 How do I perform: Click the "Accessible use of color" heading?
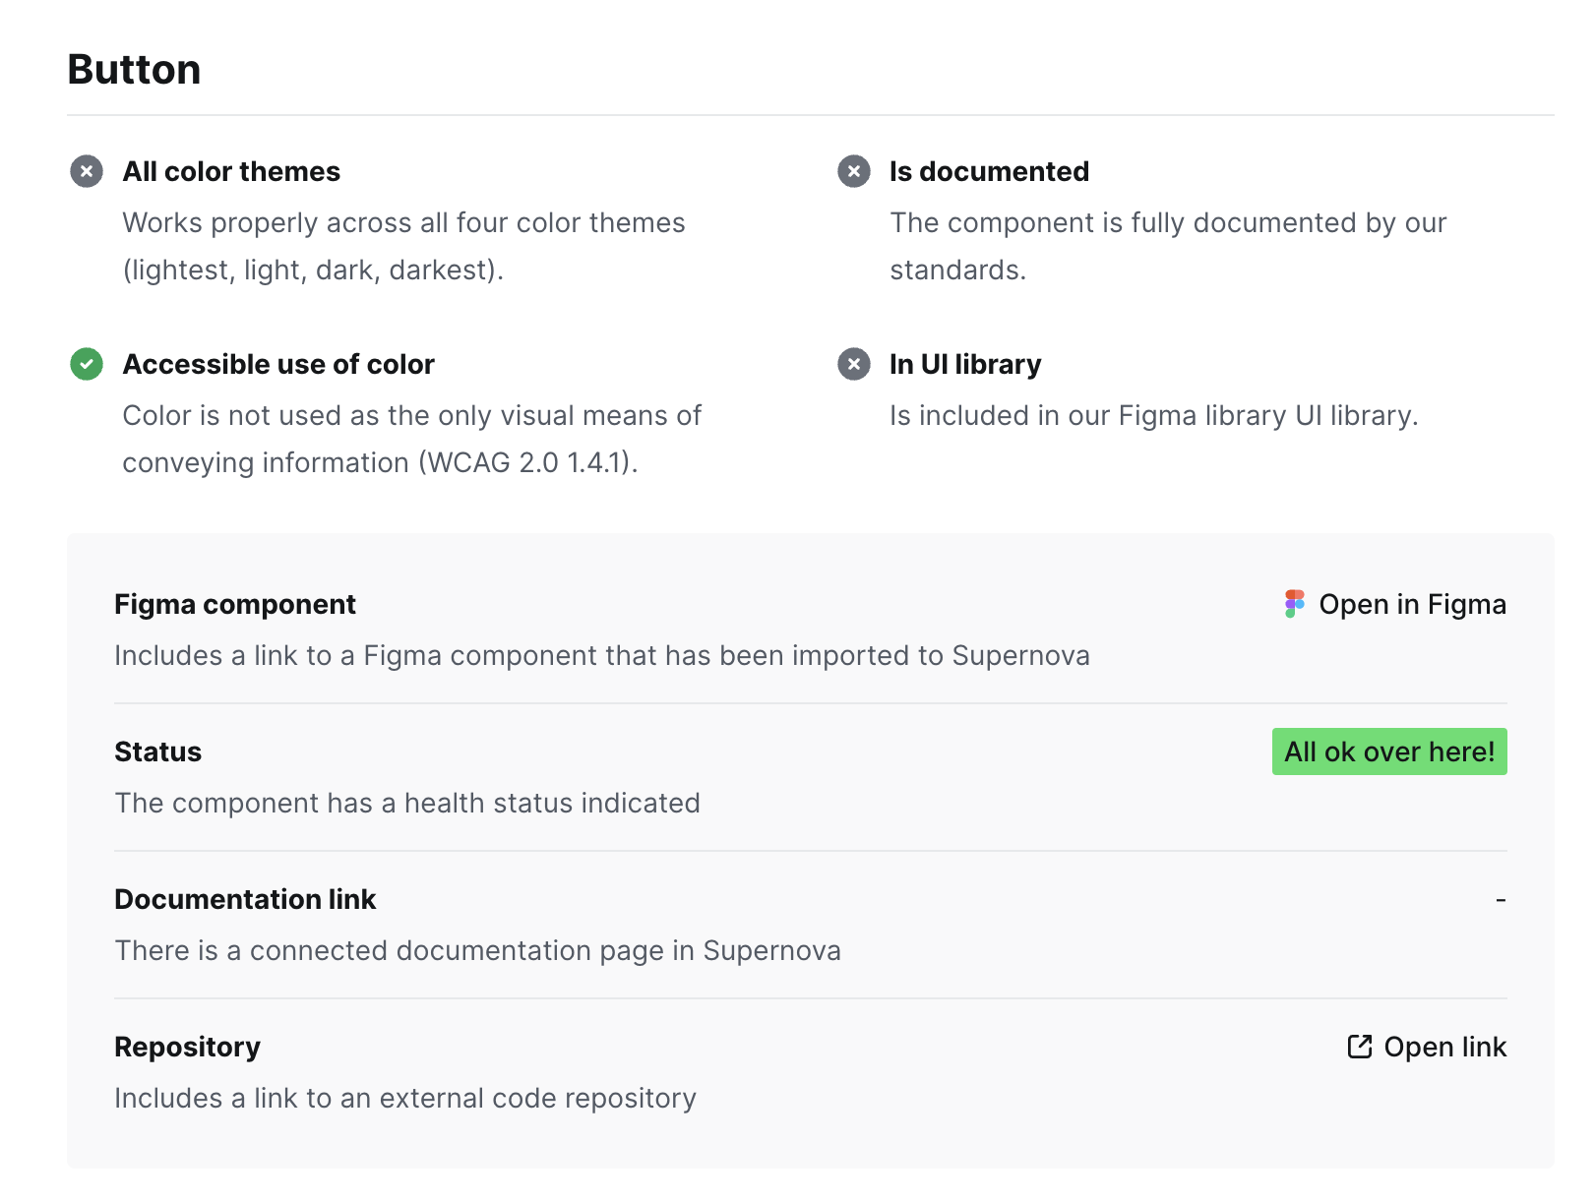278,364
